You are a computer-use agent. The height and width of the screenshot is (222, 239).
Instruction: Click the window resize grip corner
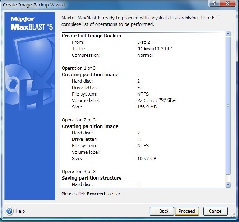[x=233, y=215]
